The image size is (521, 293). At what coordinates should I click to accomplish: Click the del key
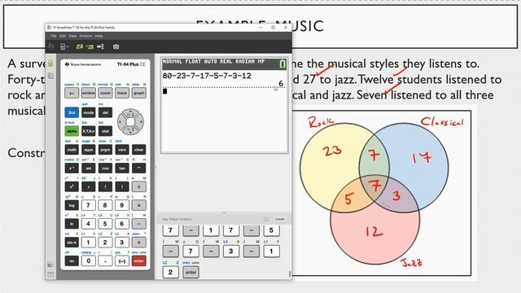click(105, 112)
